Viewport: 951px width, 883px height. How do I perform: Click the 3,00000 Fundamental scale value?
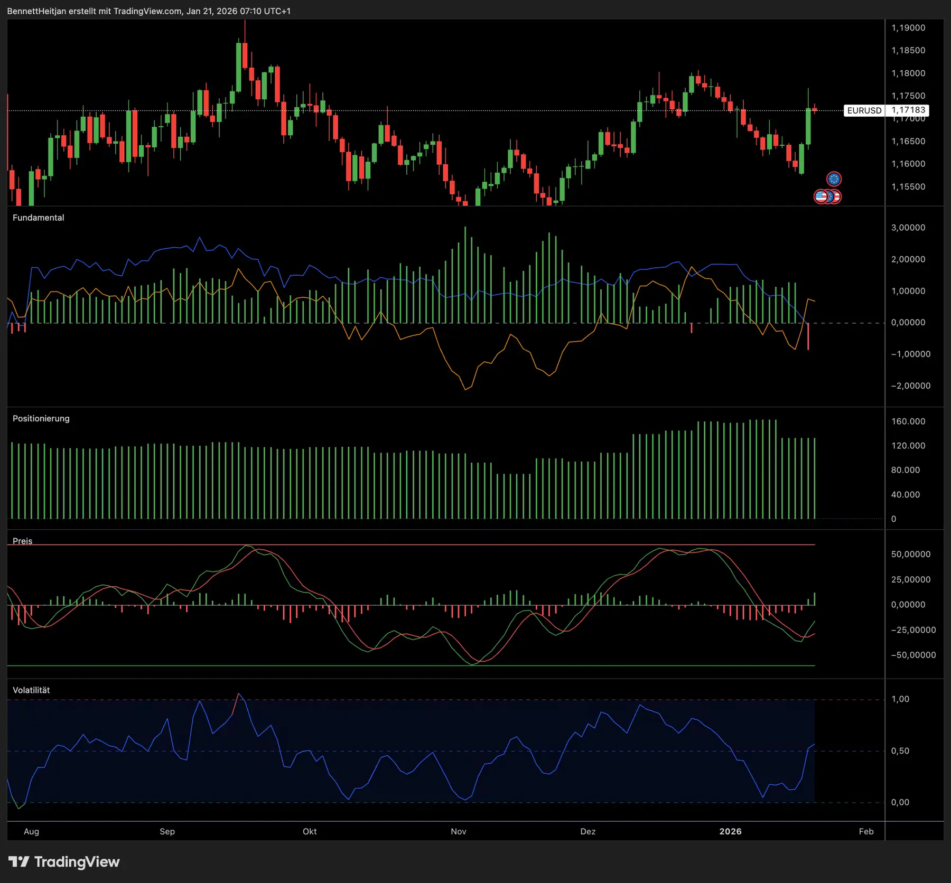(908, 228)
